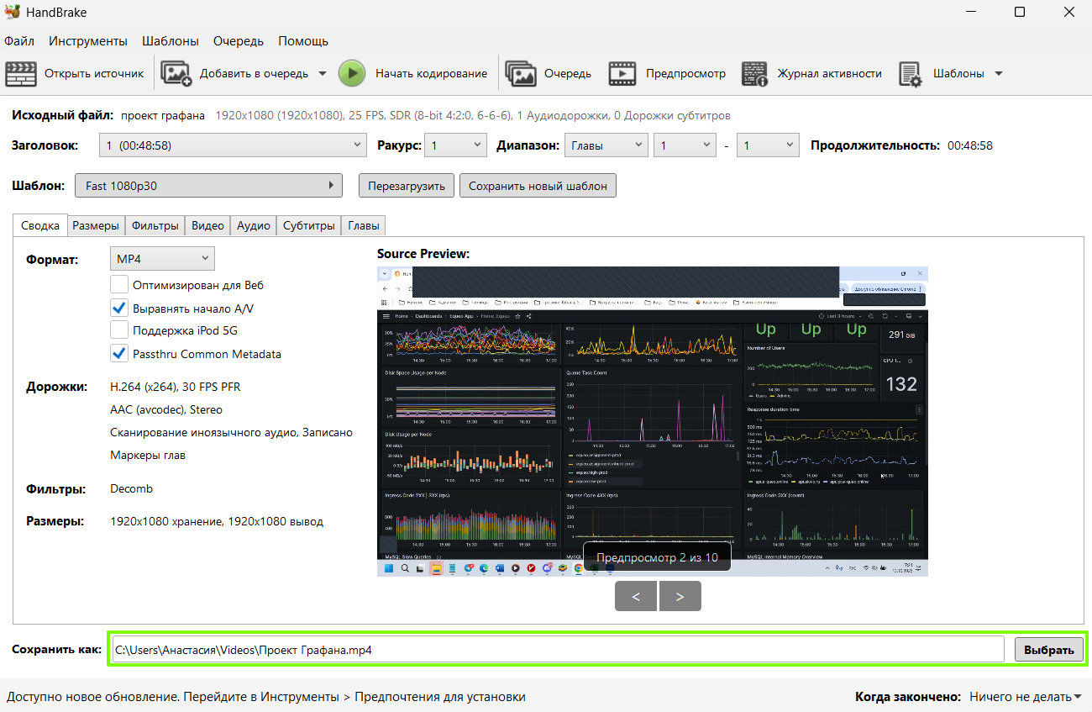Click the 'Выбрать' destination button
Screen dimensions: 1092x712
click(1049, 650)
